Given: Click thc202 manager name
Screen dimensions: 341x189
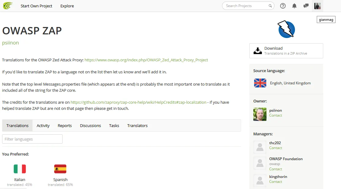Looking at the screenshot, I should point(275,143).
